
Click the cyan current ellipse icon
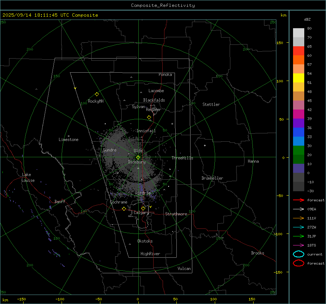coord(298,254)
